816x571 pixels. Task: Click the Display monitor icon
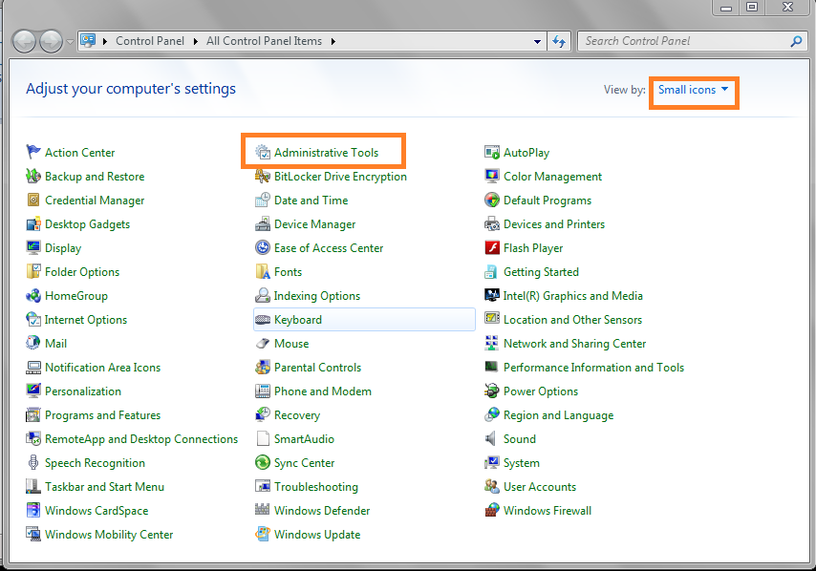click(33, 247)
